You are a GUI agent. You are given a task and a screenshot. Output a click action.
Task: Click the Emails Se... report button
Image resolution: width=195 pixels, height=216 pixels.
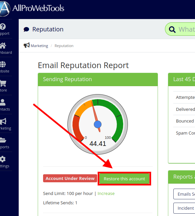click(184, 194)
